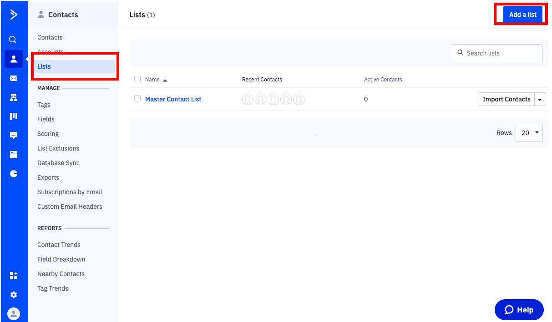
Task: Open the Tag Trends report
Action: point(53,288)
